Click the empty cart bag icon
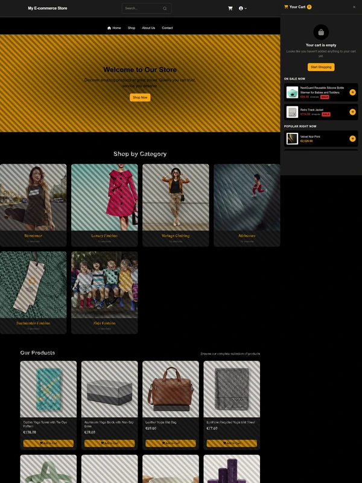Viewport: 362px width, 483px height. pyautogui.click(x=321, y=32)
